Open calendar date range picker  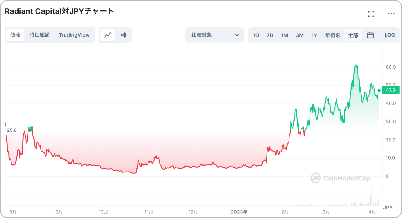coord(370,35)
